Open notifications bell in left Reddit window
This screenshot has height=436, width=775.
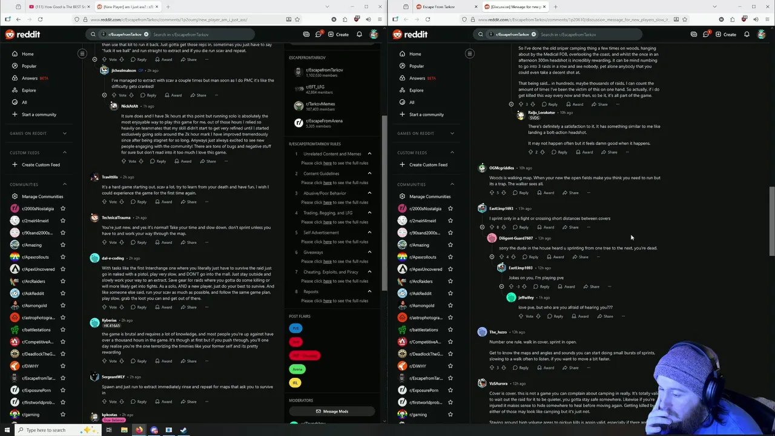pos(360,35)
